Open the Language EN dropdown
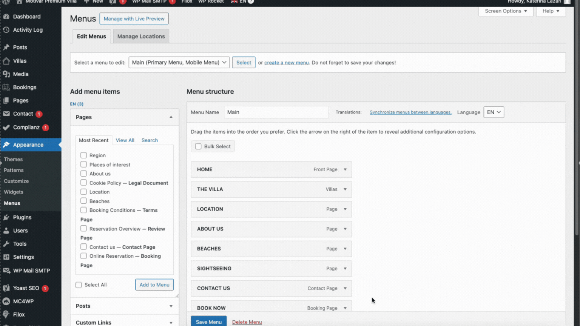Image resolution: width=580 pixels, height=326 pixels. 494,112
